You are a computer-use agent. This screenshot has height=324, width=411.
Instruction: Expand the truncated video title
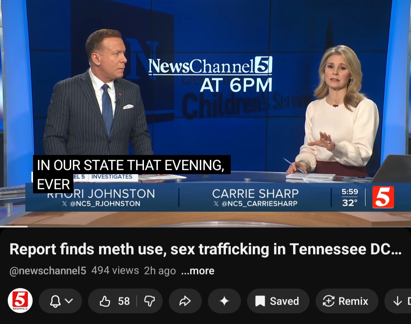[x=205, y=249]
